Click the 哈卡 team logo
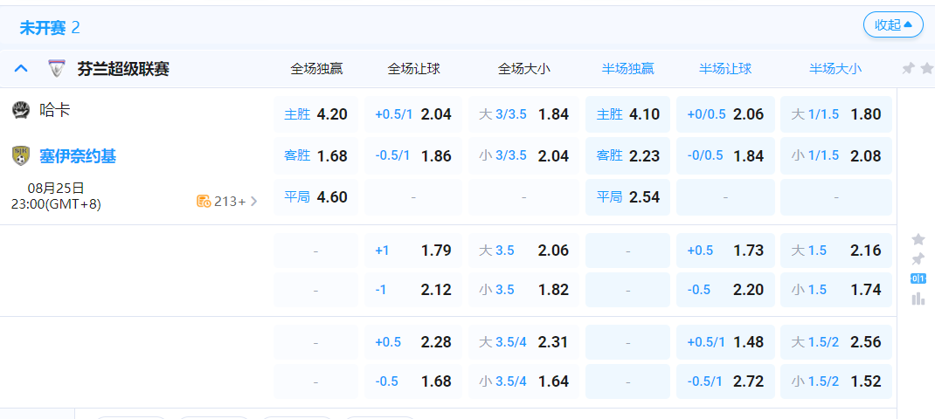Viewport: 935px width, 419px height. 21,110
